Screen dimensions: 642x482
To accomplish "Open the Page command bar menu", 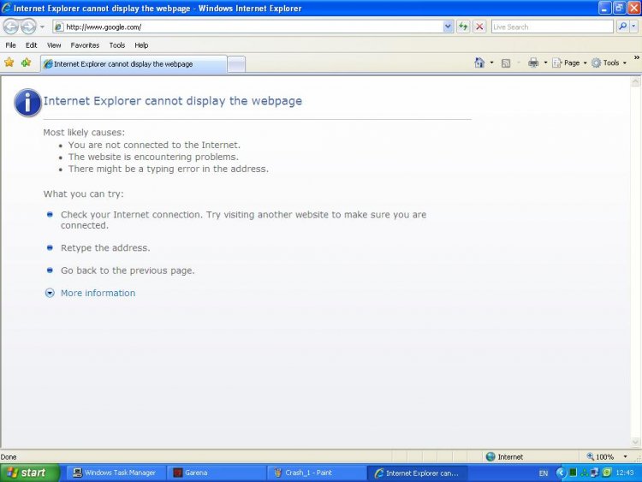I will pos(569,62).
